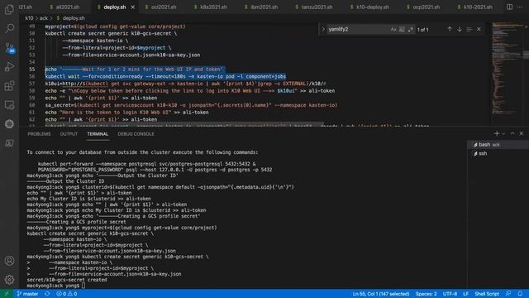Open Source Control view with pending changes badge
This screenshot has height=298, width=529.
click(9, 48)
